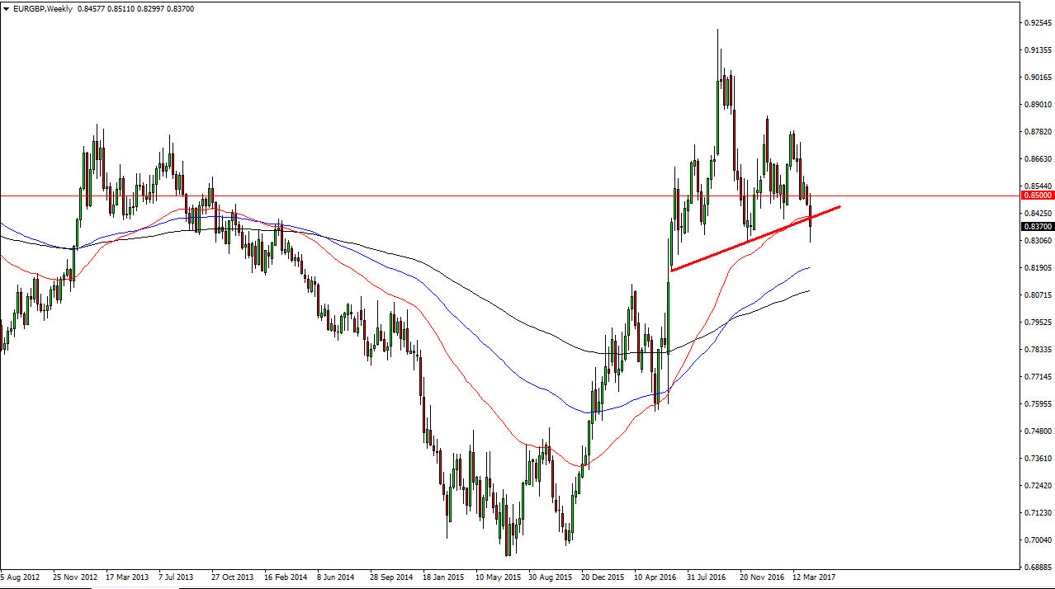Click the black 0.83700 current price label

pyautogui.click(x=1037, y=226)
